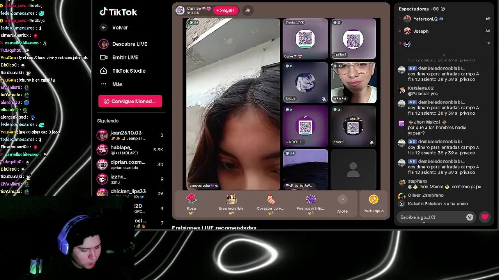The height and width of the screenshot is (280, 499).
Task: Select the elfaiter2 guest tile
Action: click(x=353, y=39)
